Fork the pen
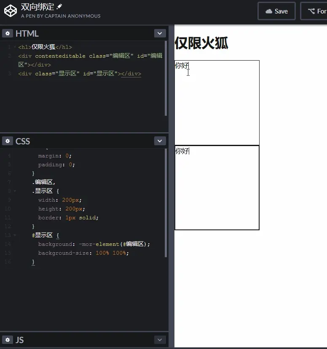Image resolution: width=327 pixels, height=349 pixels. [314, 11]
